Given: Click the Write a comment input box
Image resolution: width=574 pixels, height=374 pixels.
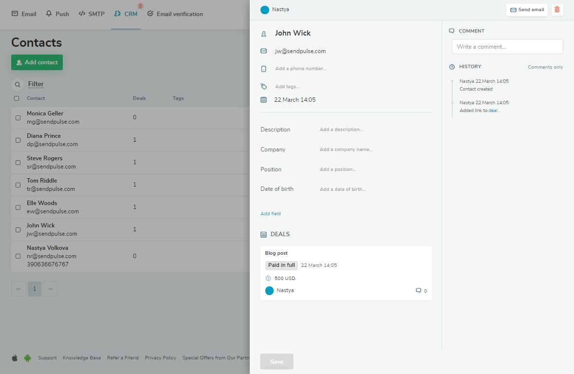Looking at the screenshot, I should (507, 47).
